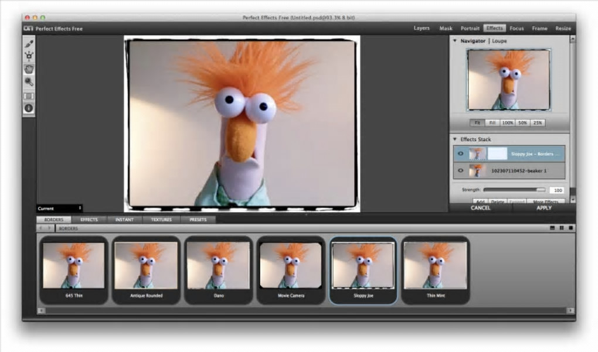Open the Current preview mode dropdown
This screenshot has width=598, height=352.
pos(59,209)
